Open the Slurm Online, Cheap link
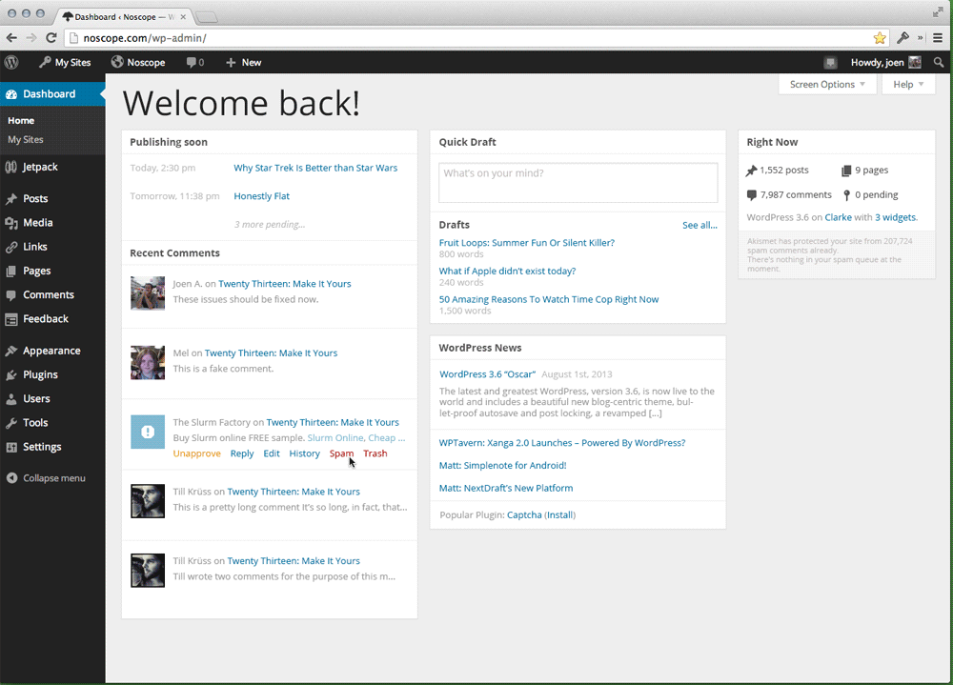 coord(356,437)
